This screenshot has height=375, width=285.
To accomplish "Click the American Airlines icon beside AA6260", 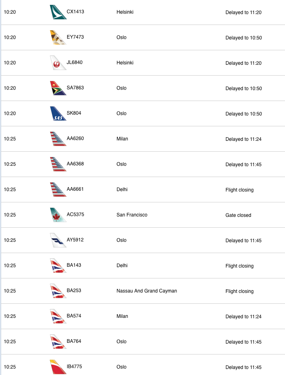I will coord(58,139).
